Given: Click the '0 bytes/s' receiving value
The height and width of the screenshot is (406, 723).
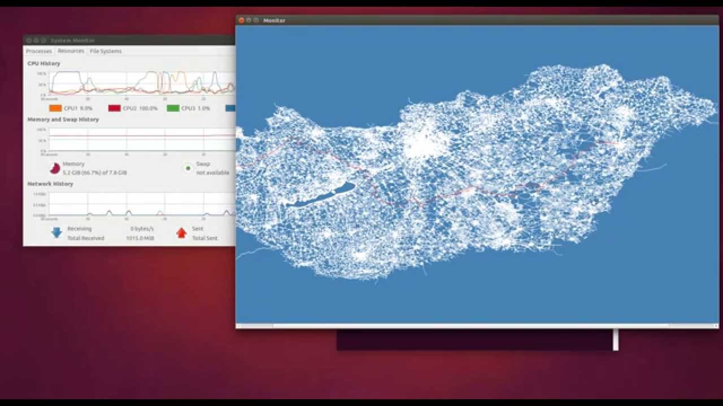Looking at the screenshot, I should pyautogui.click(x=142, y=229).
